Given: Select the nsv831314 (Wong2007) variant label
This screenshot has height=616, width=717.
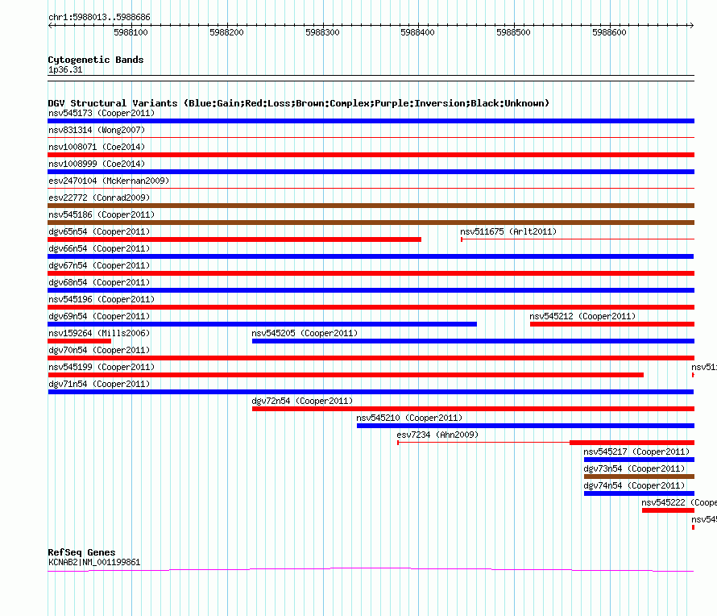Looking at the screenshot, I should (x=97, y=130).
